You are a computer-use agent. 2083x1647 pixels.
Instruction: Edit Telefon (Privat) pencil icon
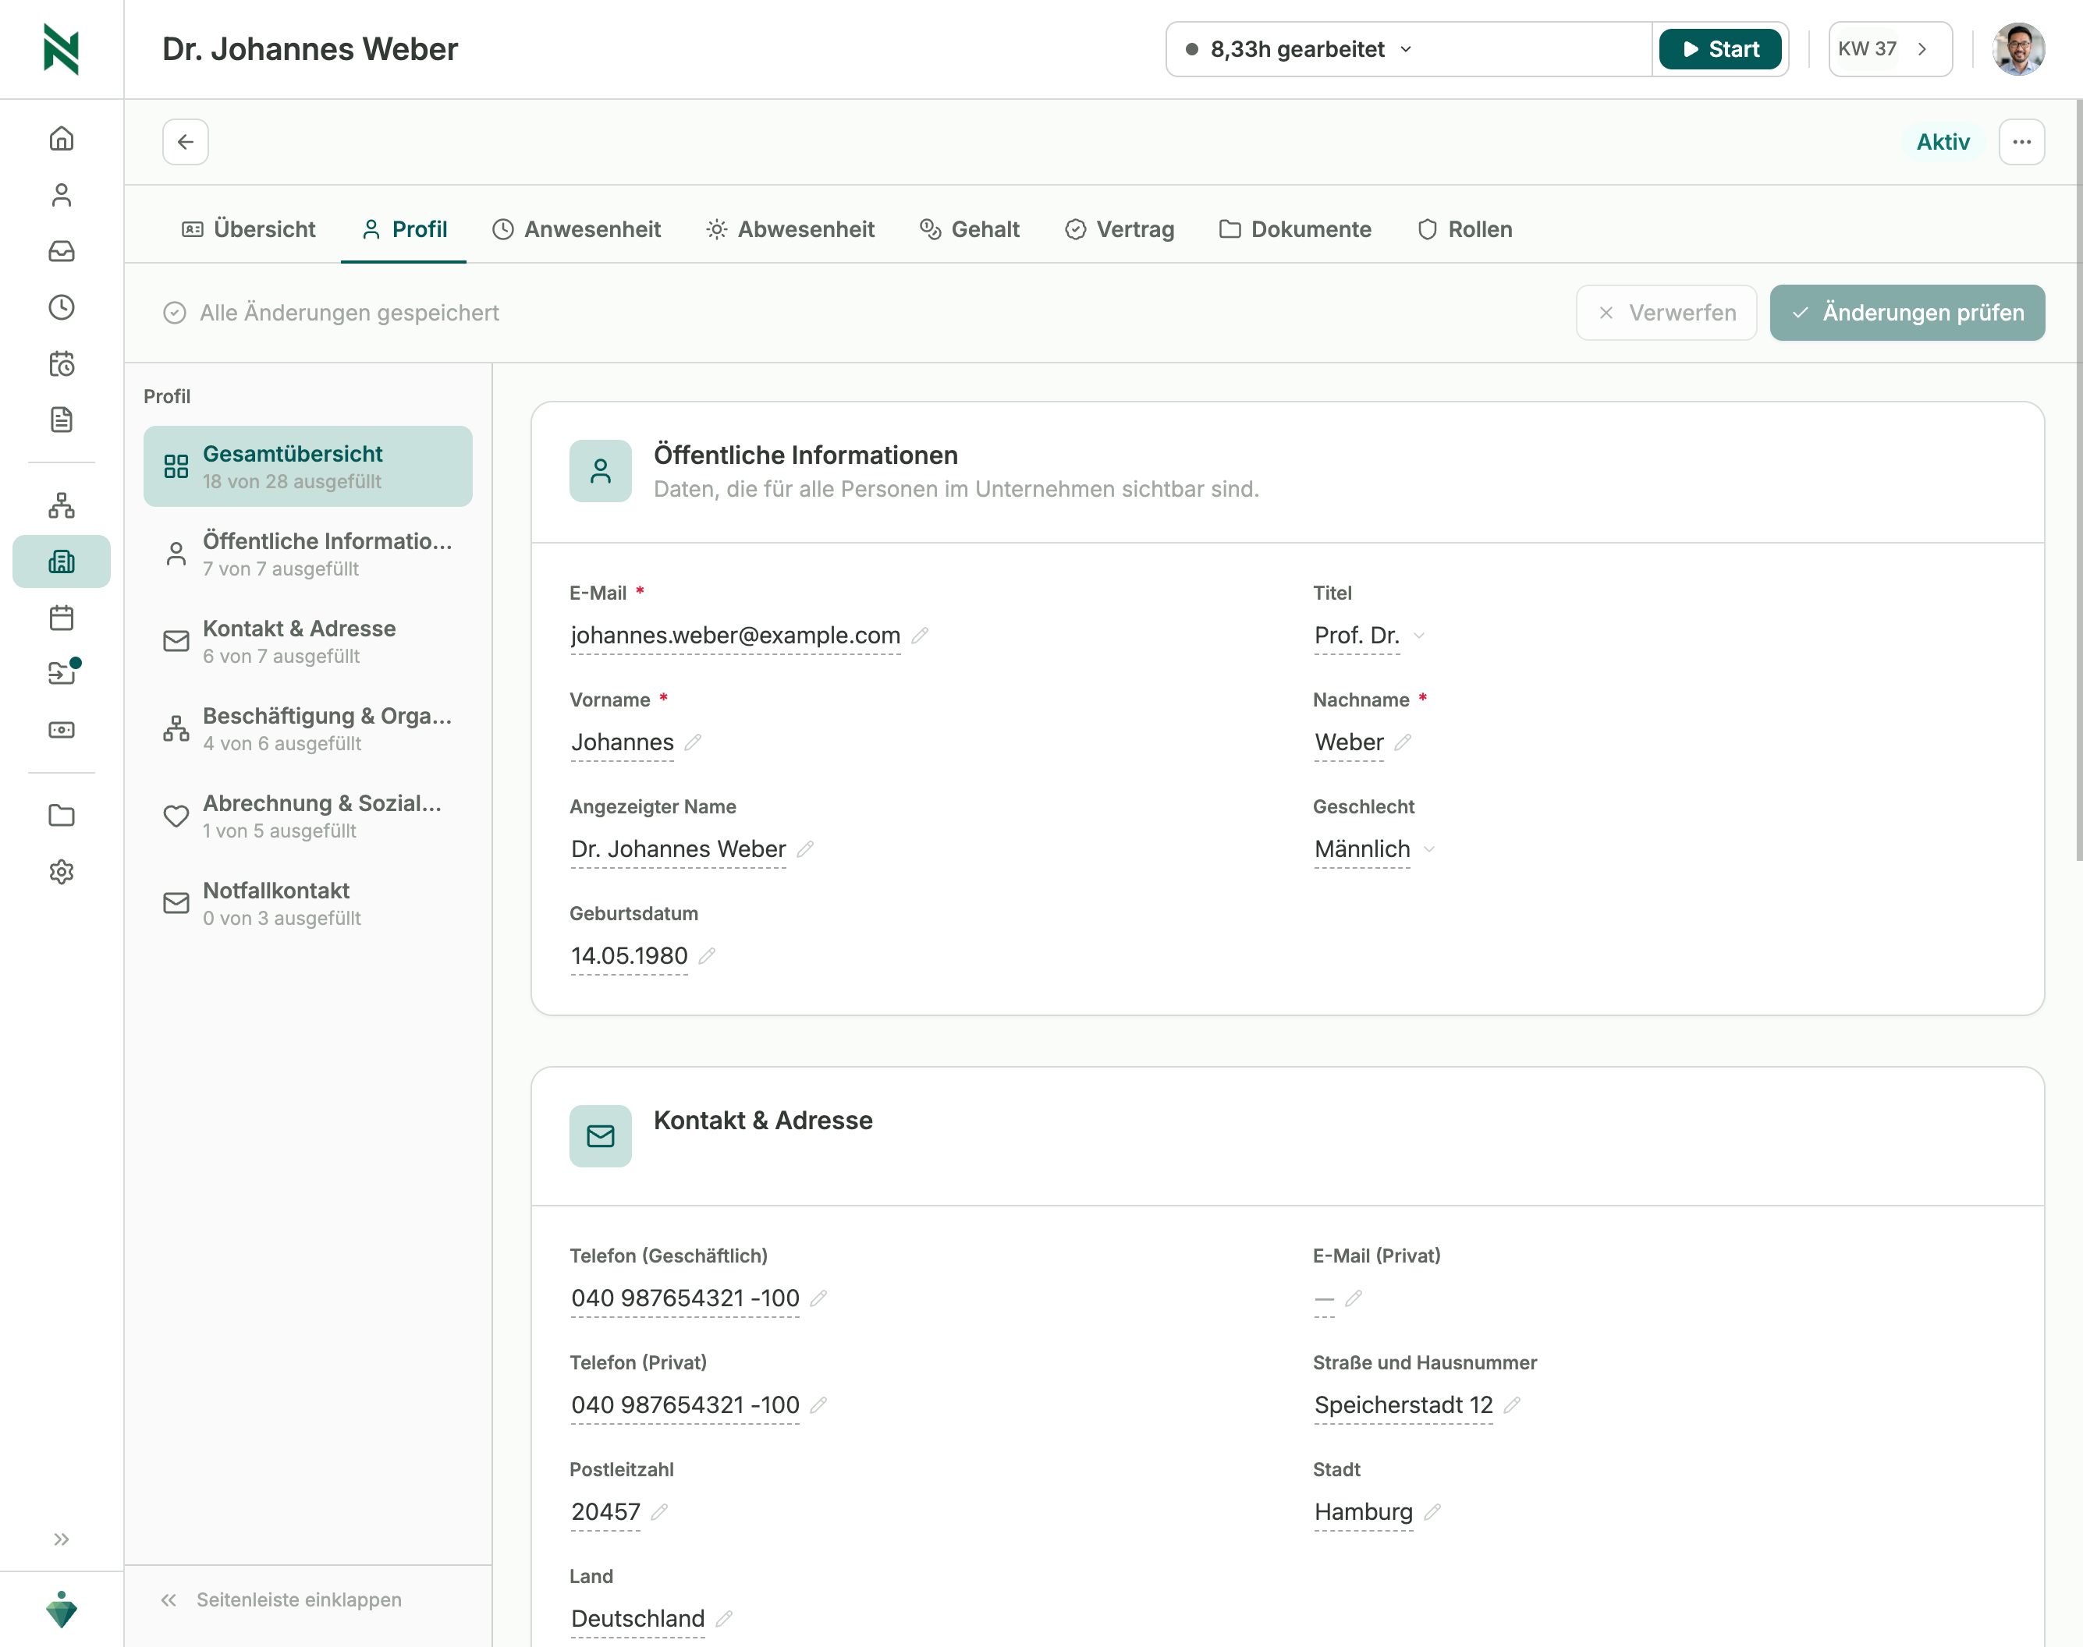coord(818,1405)
